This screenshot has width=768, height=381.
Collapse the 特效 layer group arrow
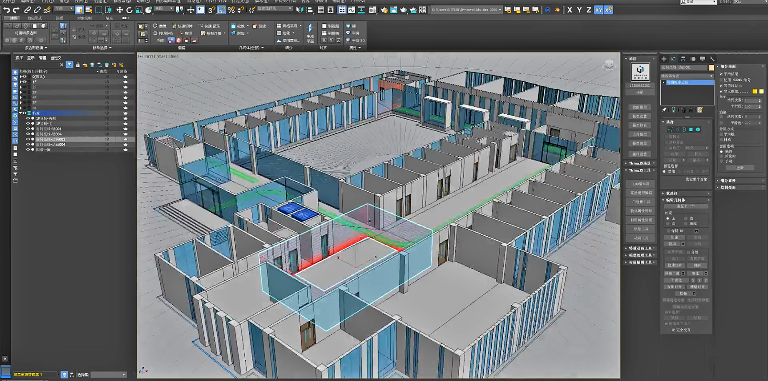point(20,113)
